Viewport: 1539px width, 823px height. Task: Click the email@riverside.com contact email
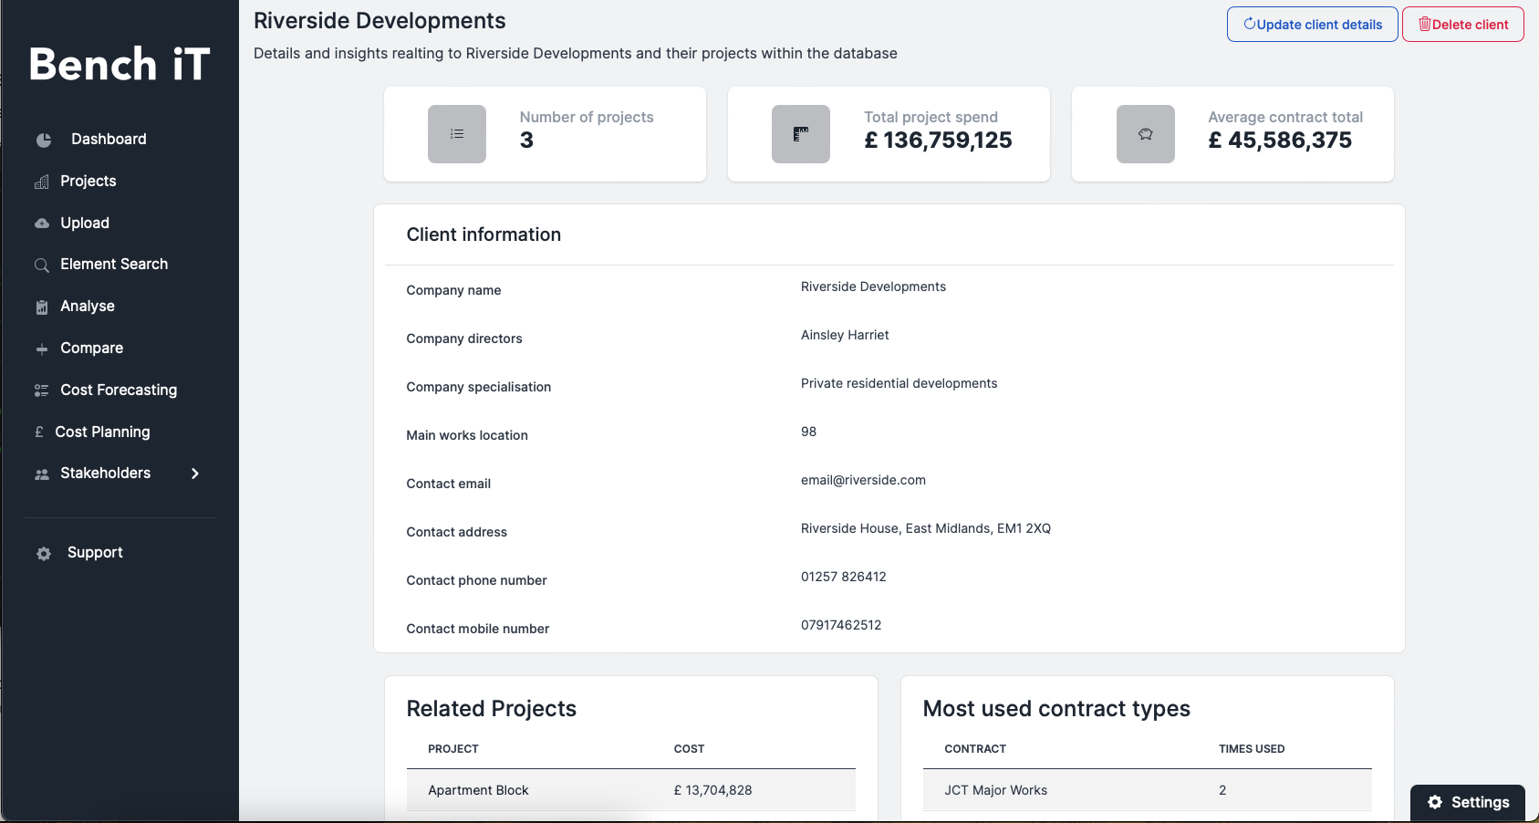863,480
